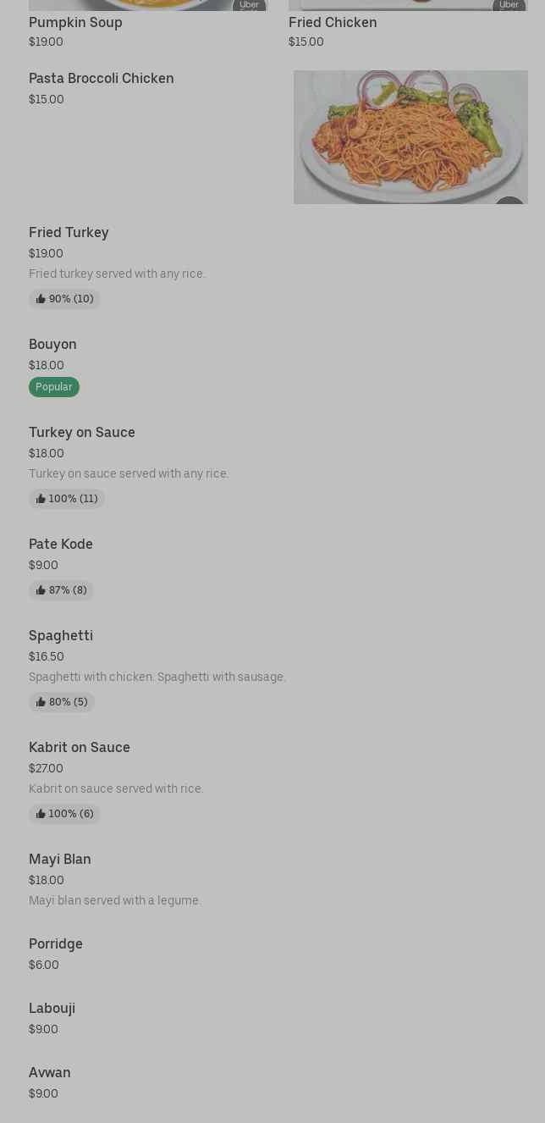This screenshot has height=1123, width=545.
Task: Open the Pumpkin Soup menu item
Action: (x=75, y=23)
